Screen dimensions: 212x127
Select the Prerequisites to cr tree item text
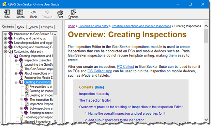(x=41, y=86)
